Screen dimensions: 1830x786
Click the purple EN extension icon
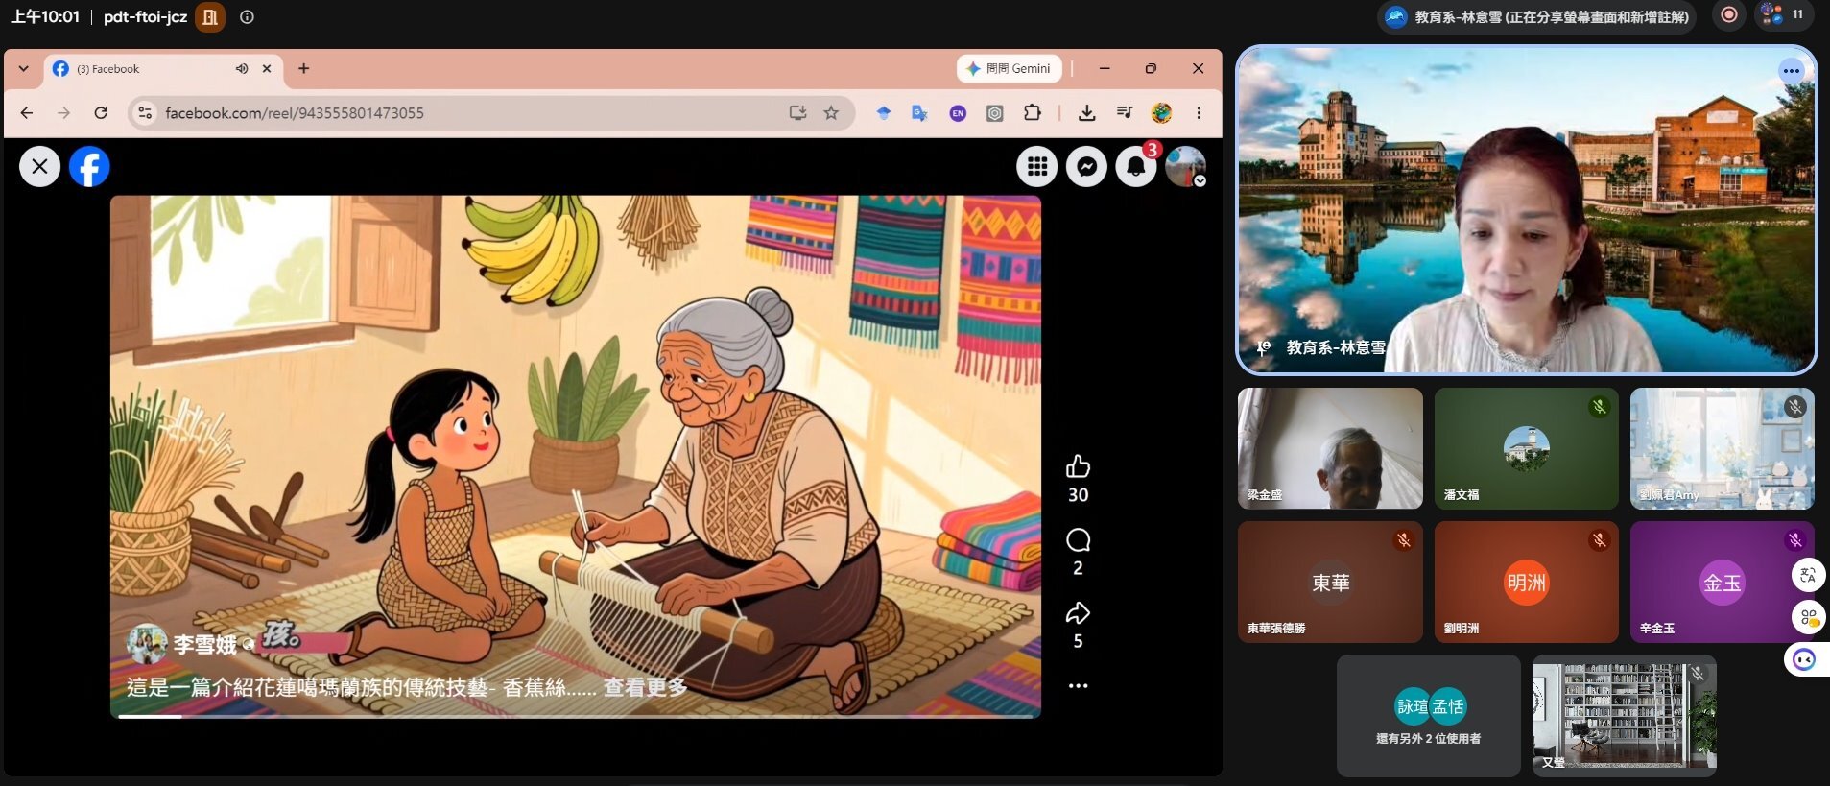pos(958,113)
